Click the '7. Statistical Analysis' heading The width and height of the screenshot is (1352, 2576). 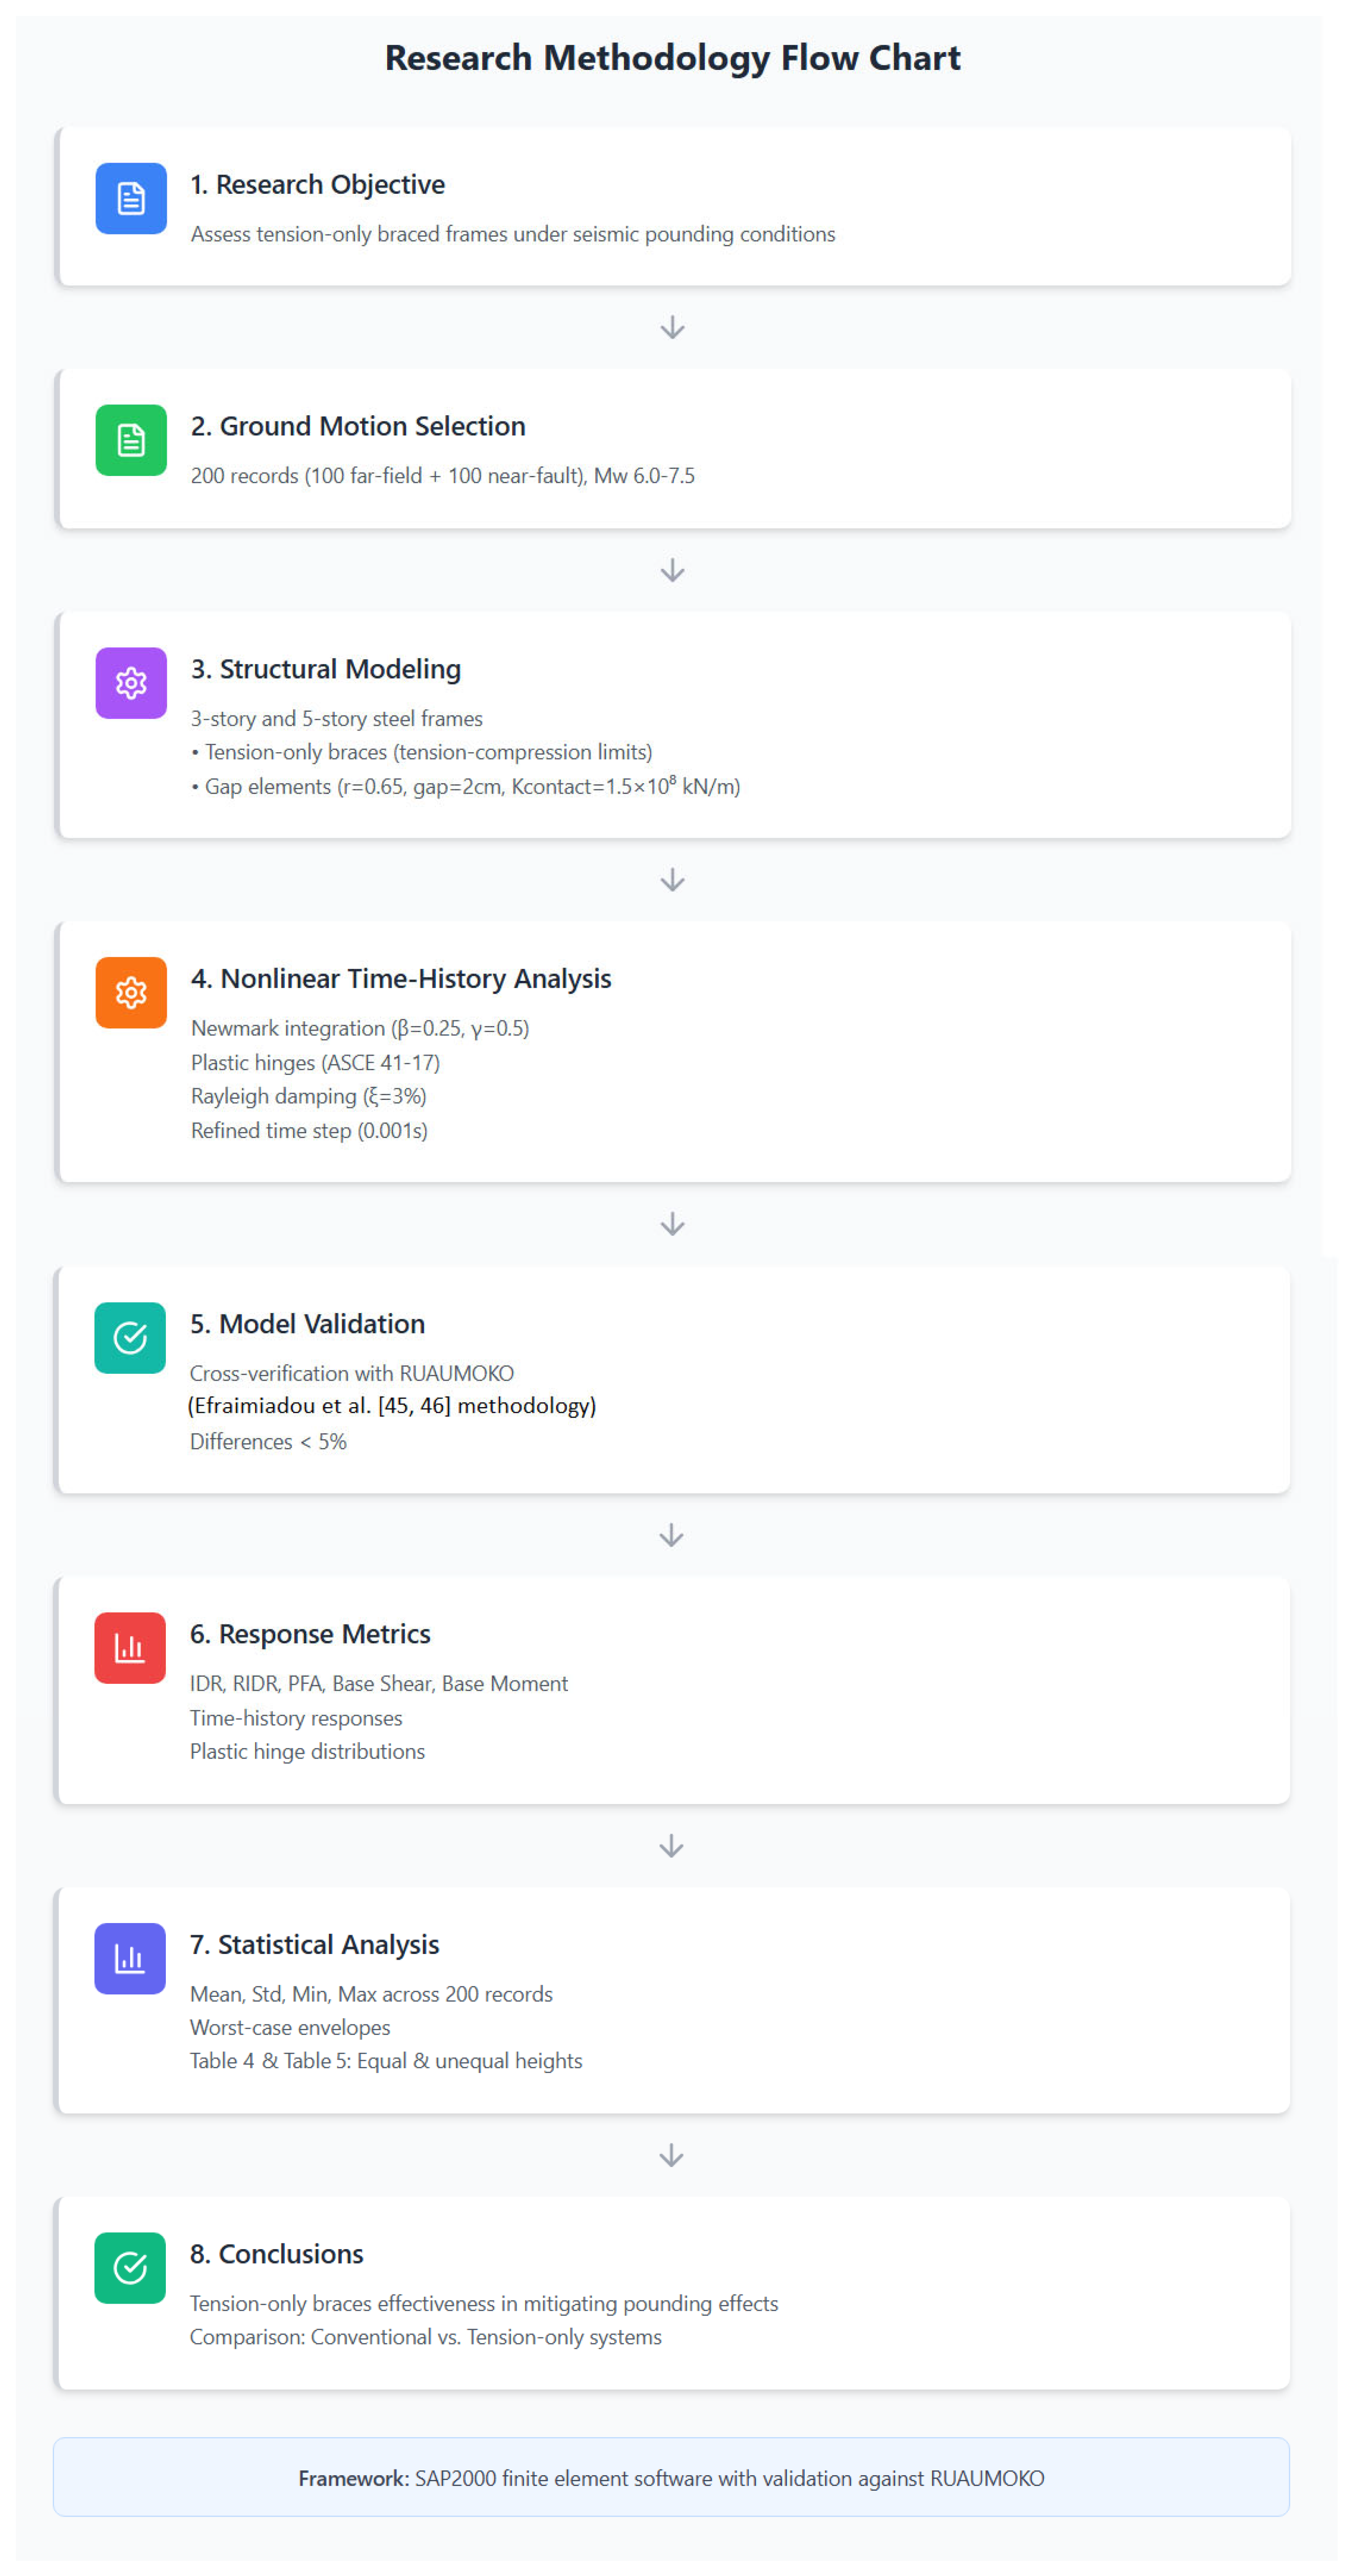point(314,1945)
